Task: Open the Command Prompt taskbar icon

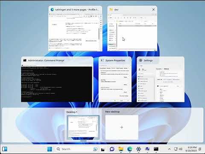Action: pyautogui.click(x=156, y=149)
